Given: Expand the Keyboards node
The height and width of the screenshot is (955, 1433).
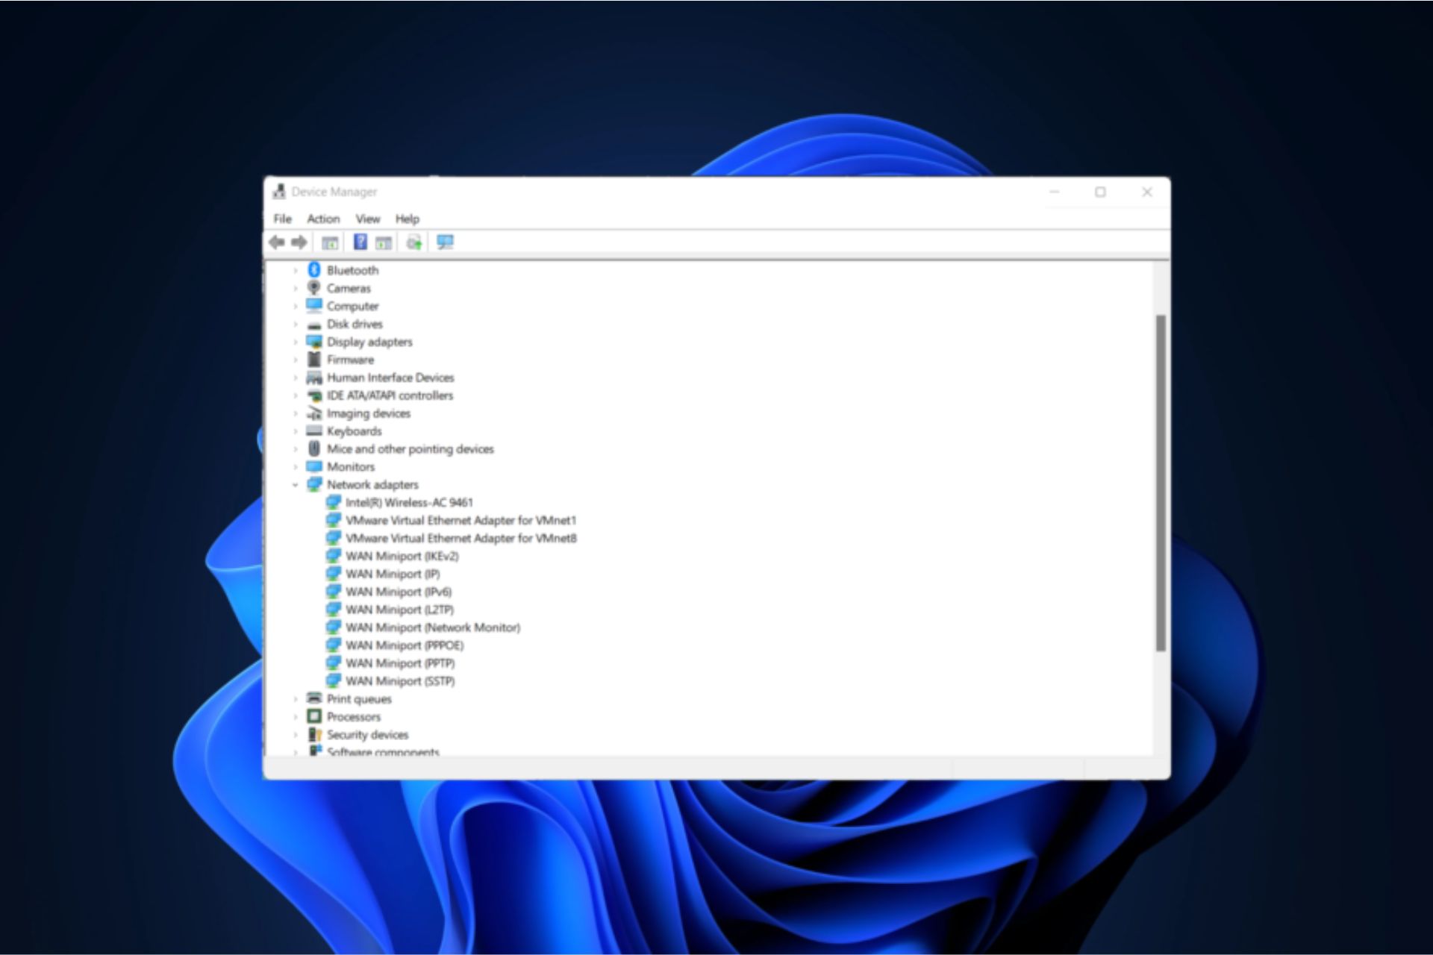Looking at the screenshot, I should pyautogui.click(x=296, y=431).
